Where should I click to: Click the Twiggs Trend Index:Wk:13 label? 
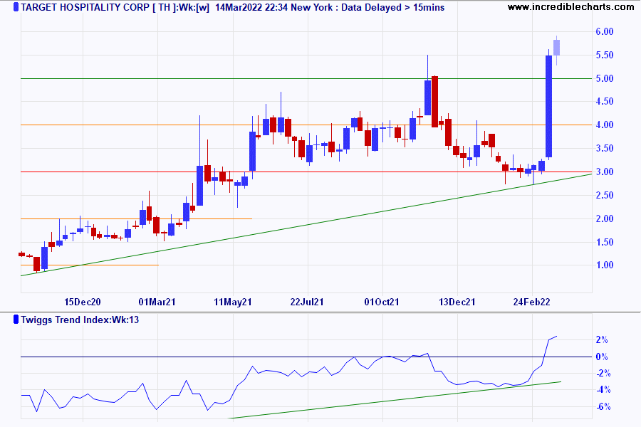point(80,320)
